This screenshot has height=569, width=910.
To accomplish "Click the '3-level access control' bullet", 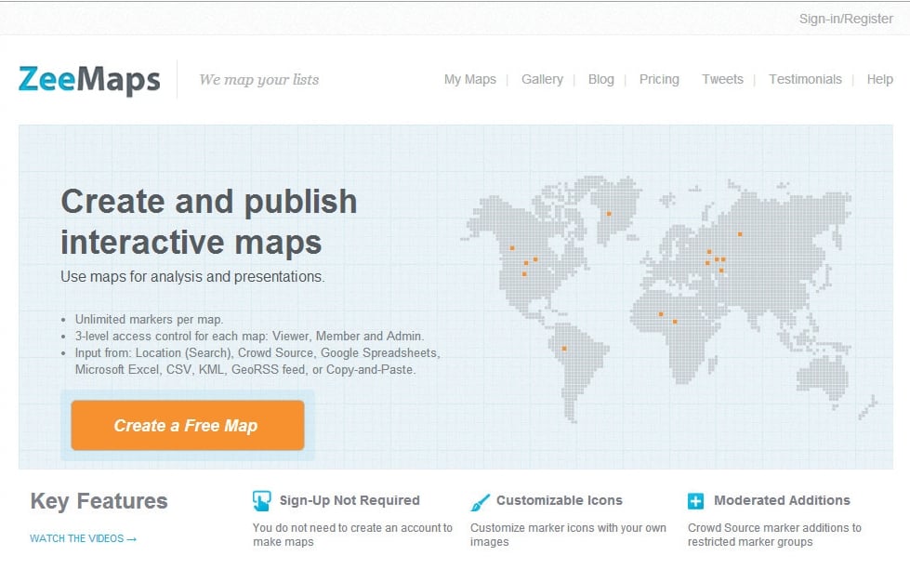I will pos(249,337).
